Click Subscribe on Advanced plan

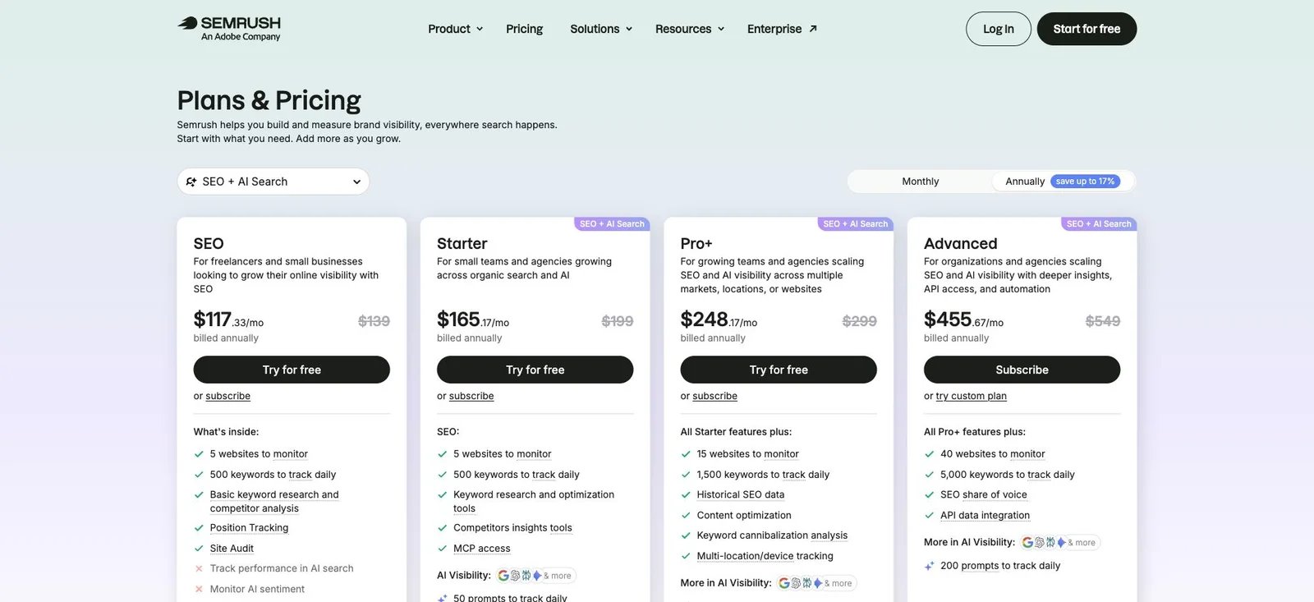(x=1022, y=370)
